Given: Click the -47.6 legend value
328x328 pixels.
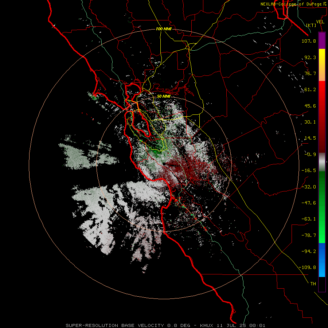Looking at the screenshot, I should click(x=309, y=203).
